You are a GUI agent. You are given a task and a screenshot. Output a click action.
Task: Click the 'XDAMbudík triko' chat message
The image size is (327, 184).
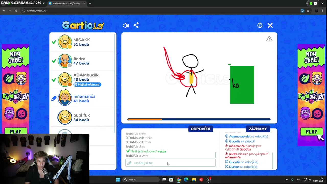[x=138, y=142]
